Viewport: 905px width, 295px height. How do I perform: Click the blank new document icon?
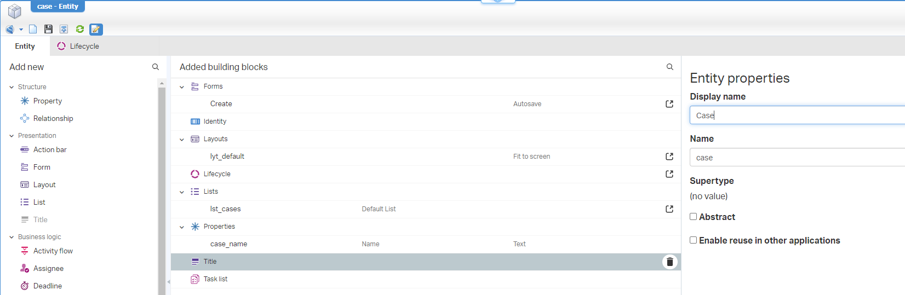pos(33,29)
